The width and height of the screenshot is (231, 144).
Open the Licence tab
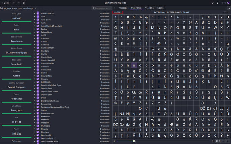161,8
